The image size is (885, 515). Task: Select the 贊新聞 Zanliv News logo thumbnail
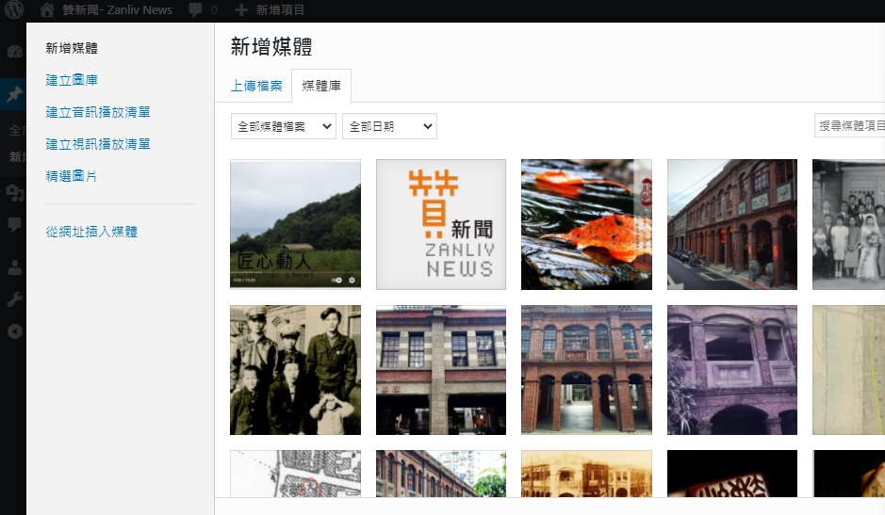(441, 224)
